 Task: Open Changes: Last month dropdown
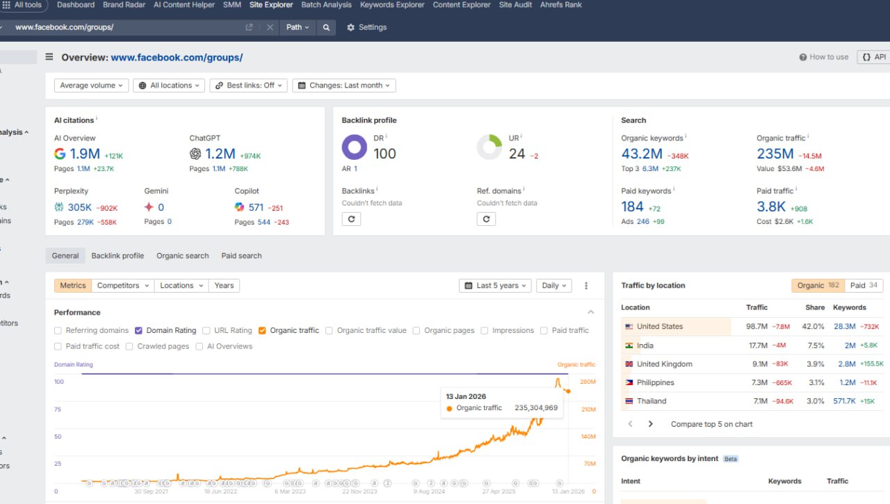(x=344, y=86)
